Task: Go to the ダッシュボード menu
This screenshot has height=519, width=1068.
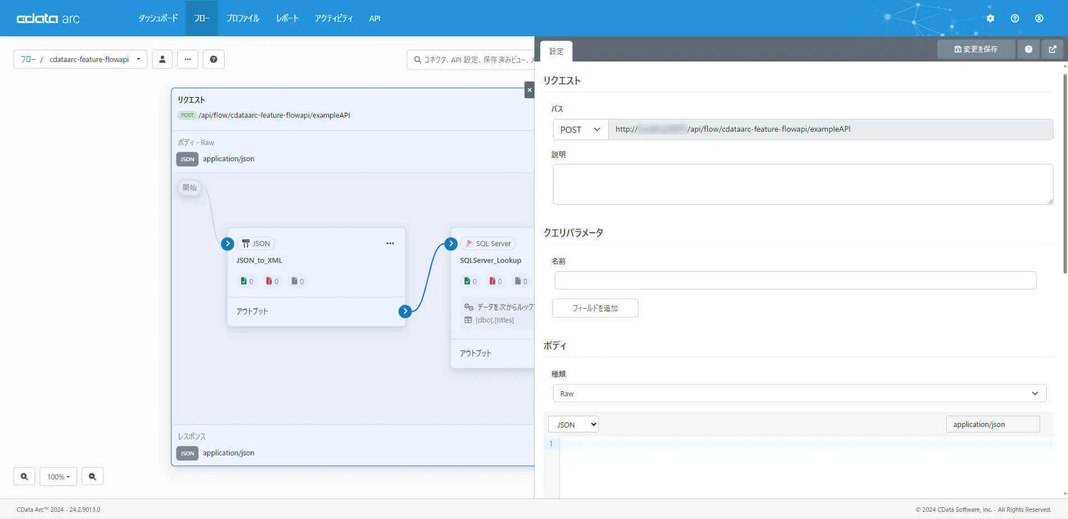Action: tap(158, 18)
